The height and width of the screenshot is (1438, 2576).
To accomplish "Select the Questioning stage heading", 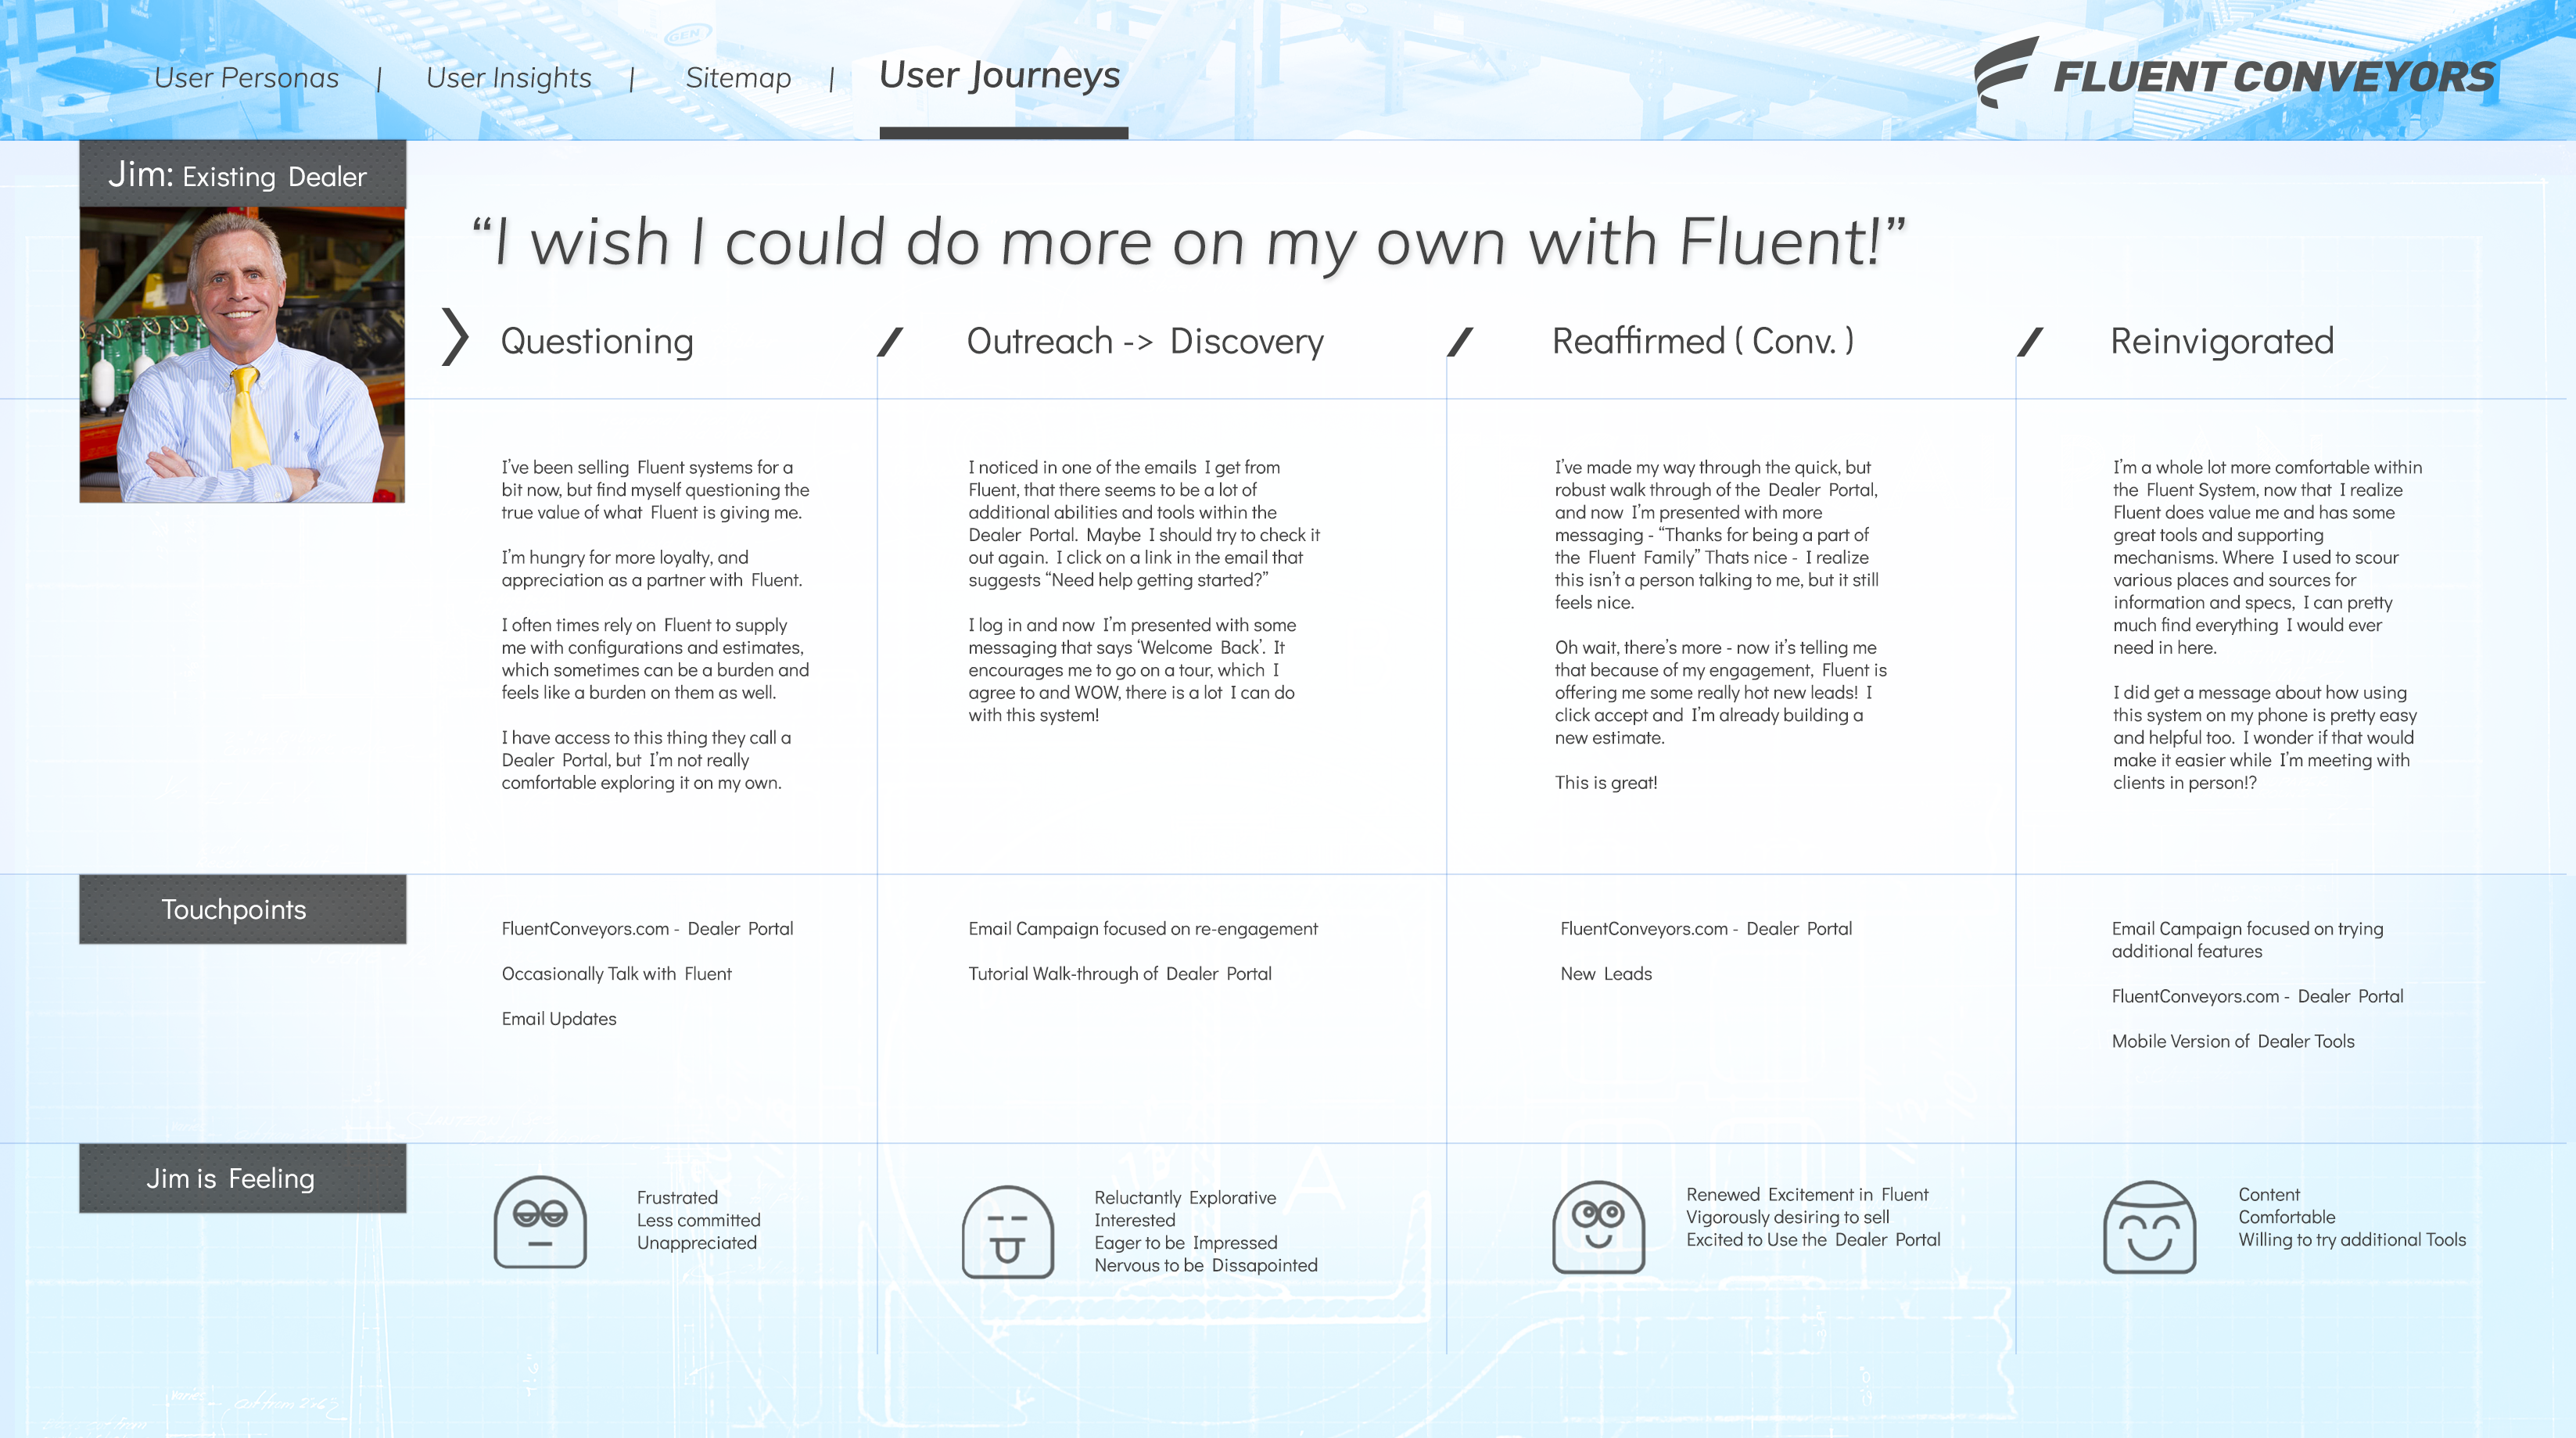I will click(597, 341).
